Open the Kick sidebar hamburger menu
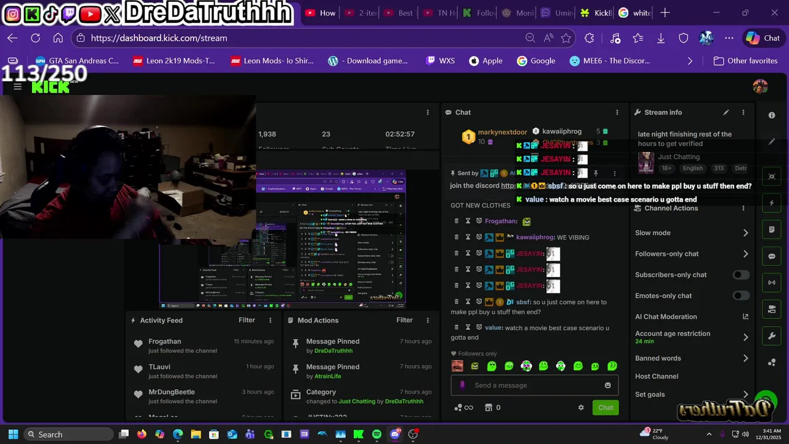The height and width of the screenshot is (444, 789). point(17,87)
